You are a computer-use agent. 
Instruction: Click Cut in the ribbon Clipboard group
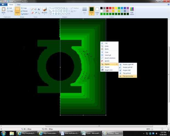click(9, 8)
